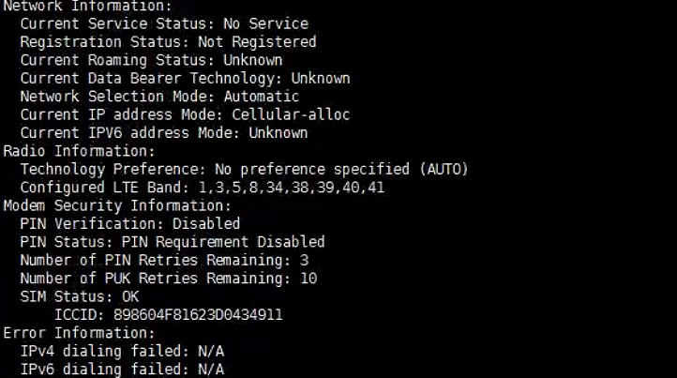Click the "Error Information:" section header
677x378 pixels.
(x=79, y=333)
